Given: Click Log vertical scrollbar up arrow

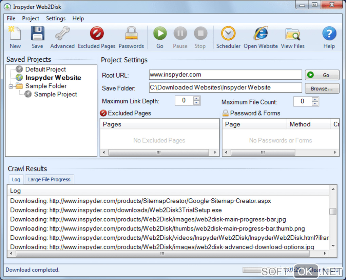Looking at the screenshot, I should click(x=333, y=189).
